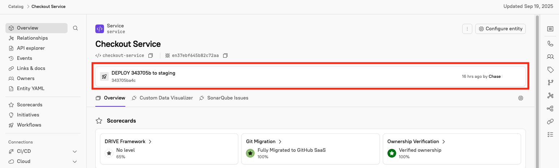Click the 16 hrs ago timestamp
The height and width of the screenshot is (168, 559).
(x=472, y=76)
